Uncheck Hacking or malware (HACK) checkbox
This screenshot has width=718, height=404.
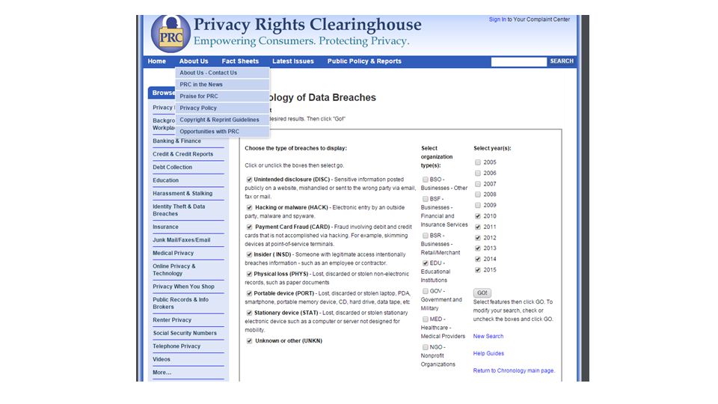point(249,207)
